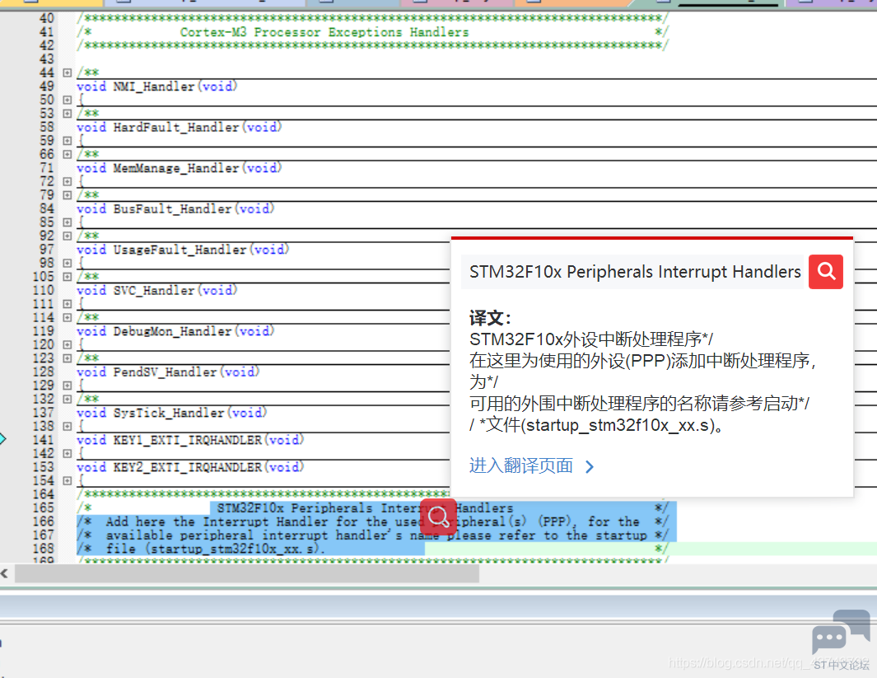Expand the folded comment at line 79
Screen dimensions: 877x678
point(68,195)
